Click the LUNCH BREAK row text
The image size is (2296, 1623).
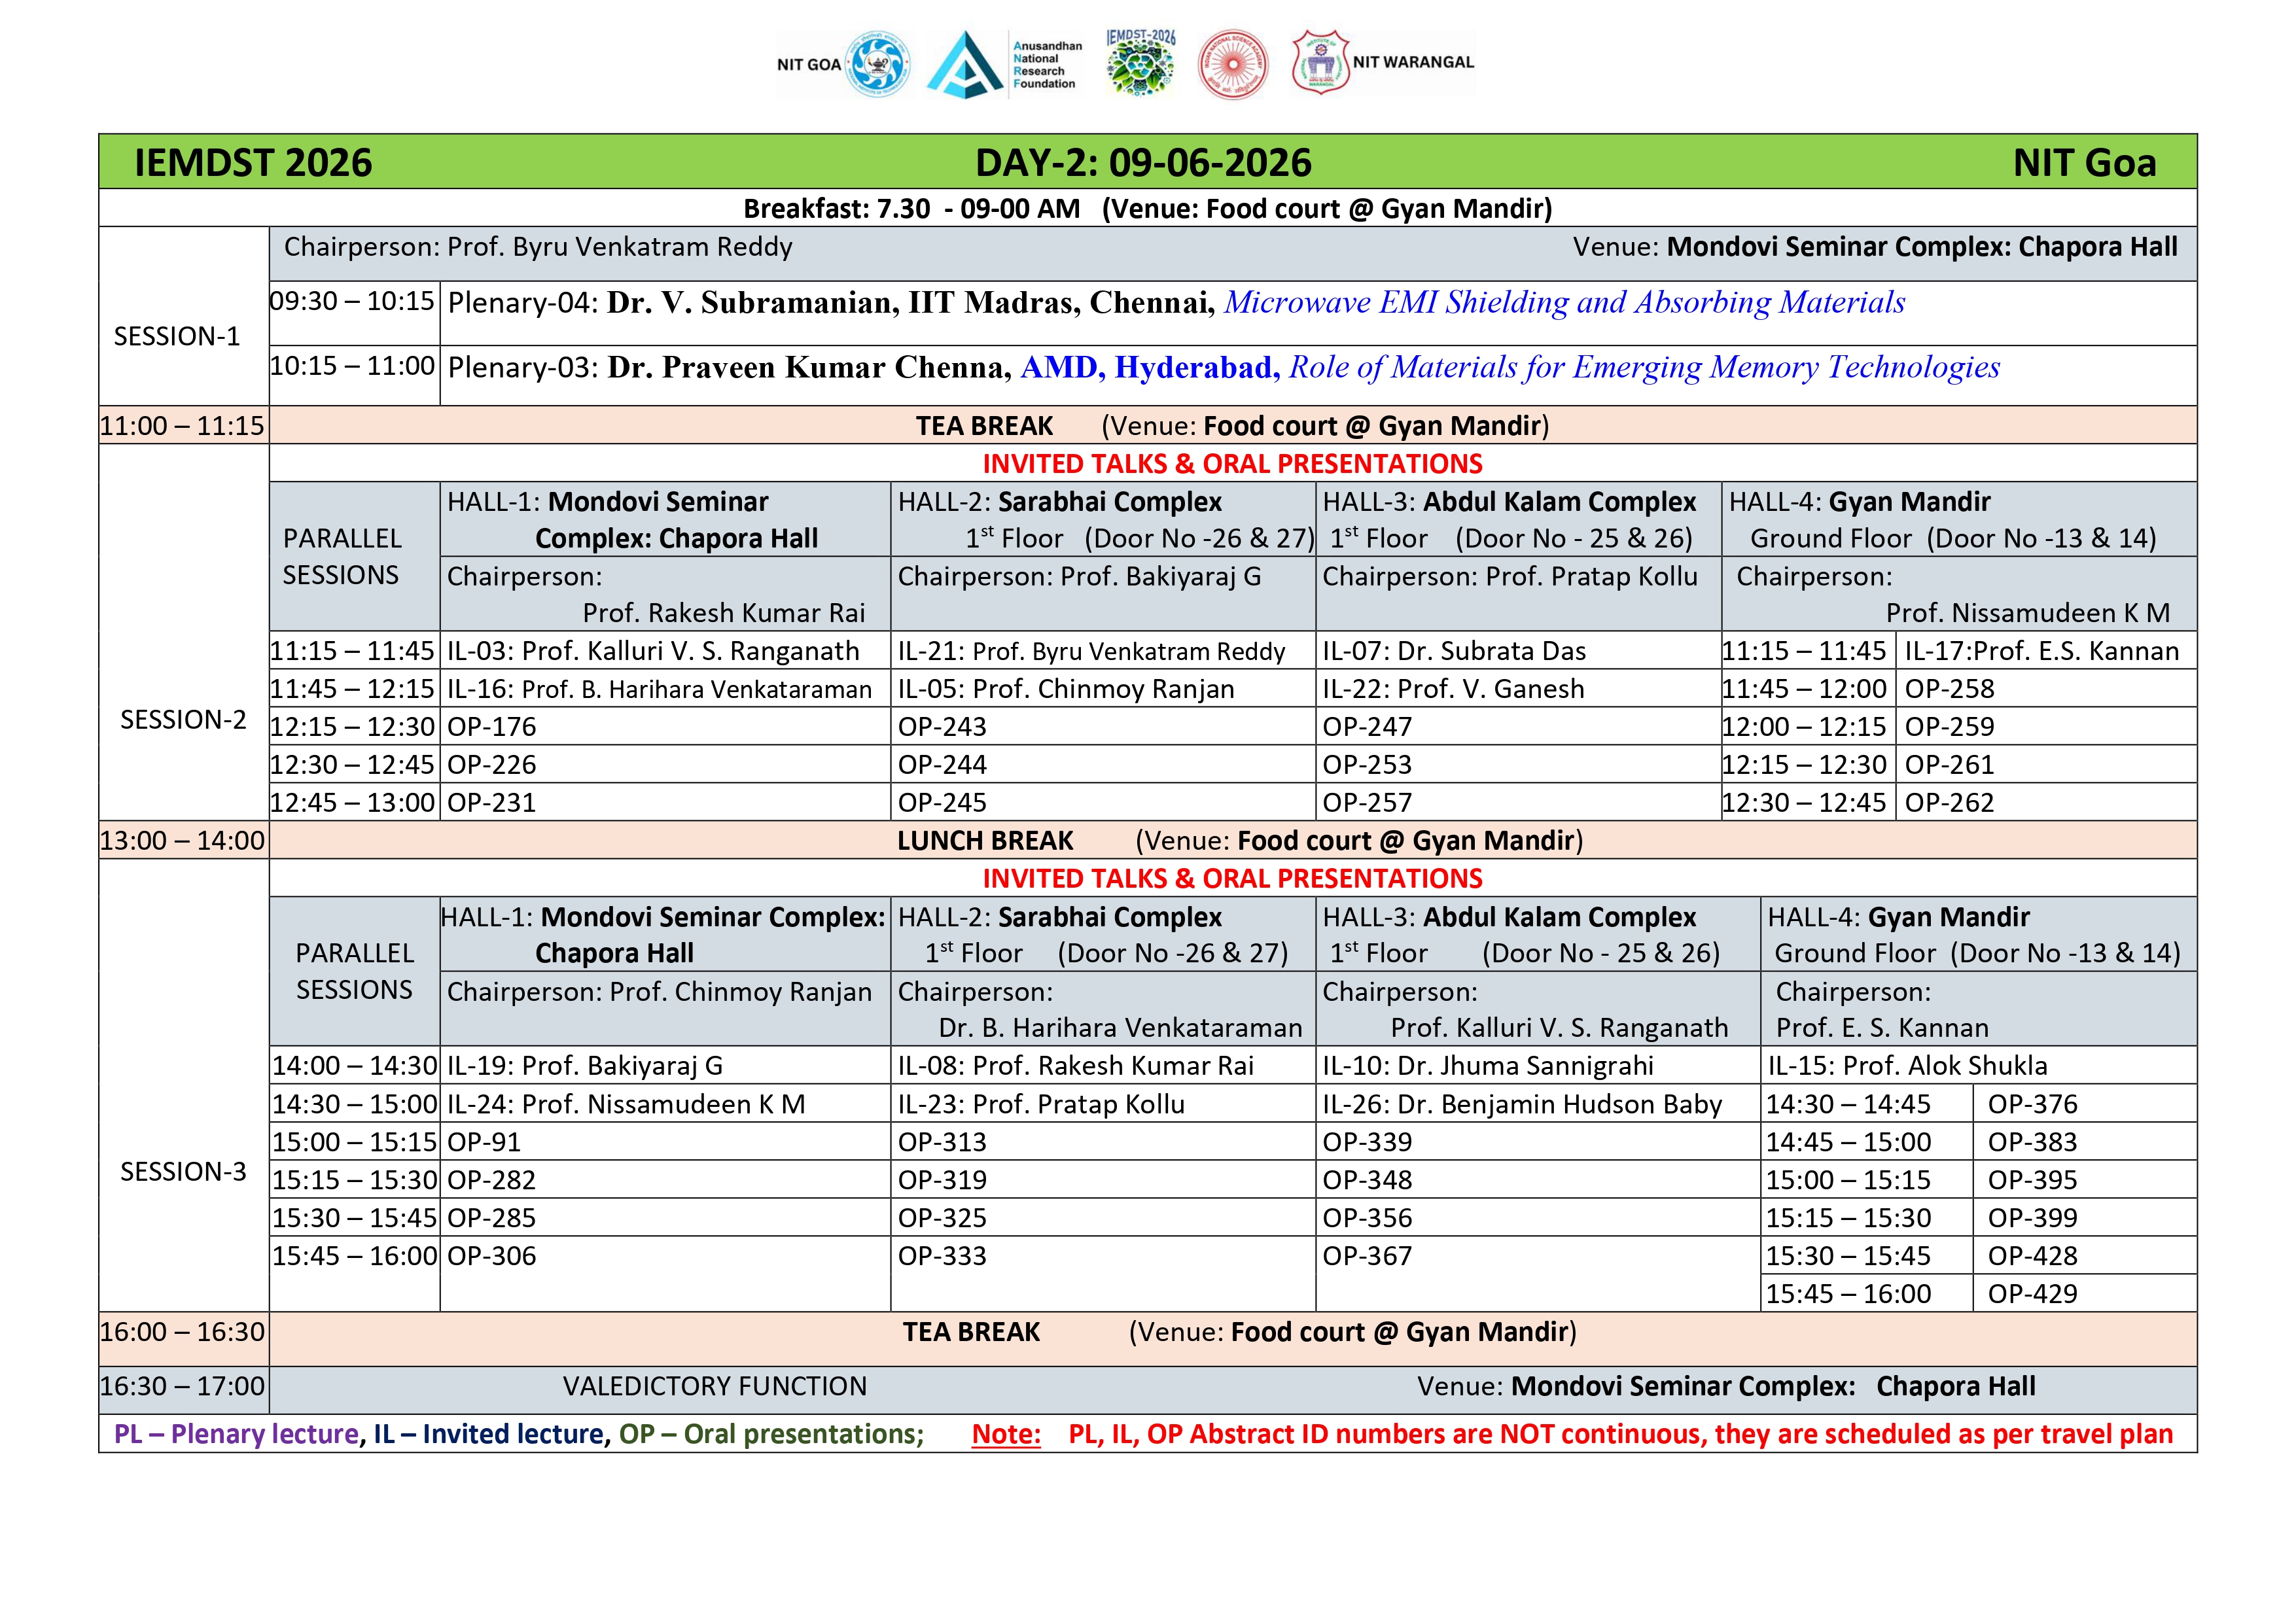click(1240, 841)
